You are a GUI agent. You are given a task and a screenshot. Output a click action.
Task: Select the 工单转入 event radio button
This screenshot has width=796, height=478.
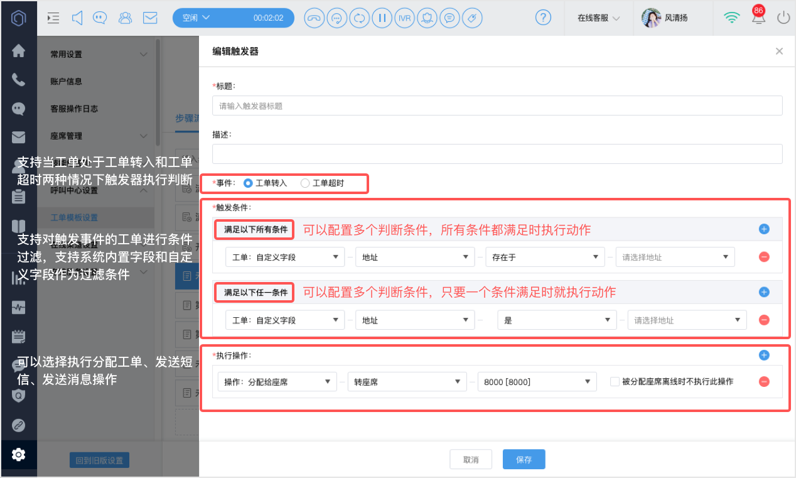click(x=248, y=183)
